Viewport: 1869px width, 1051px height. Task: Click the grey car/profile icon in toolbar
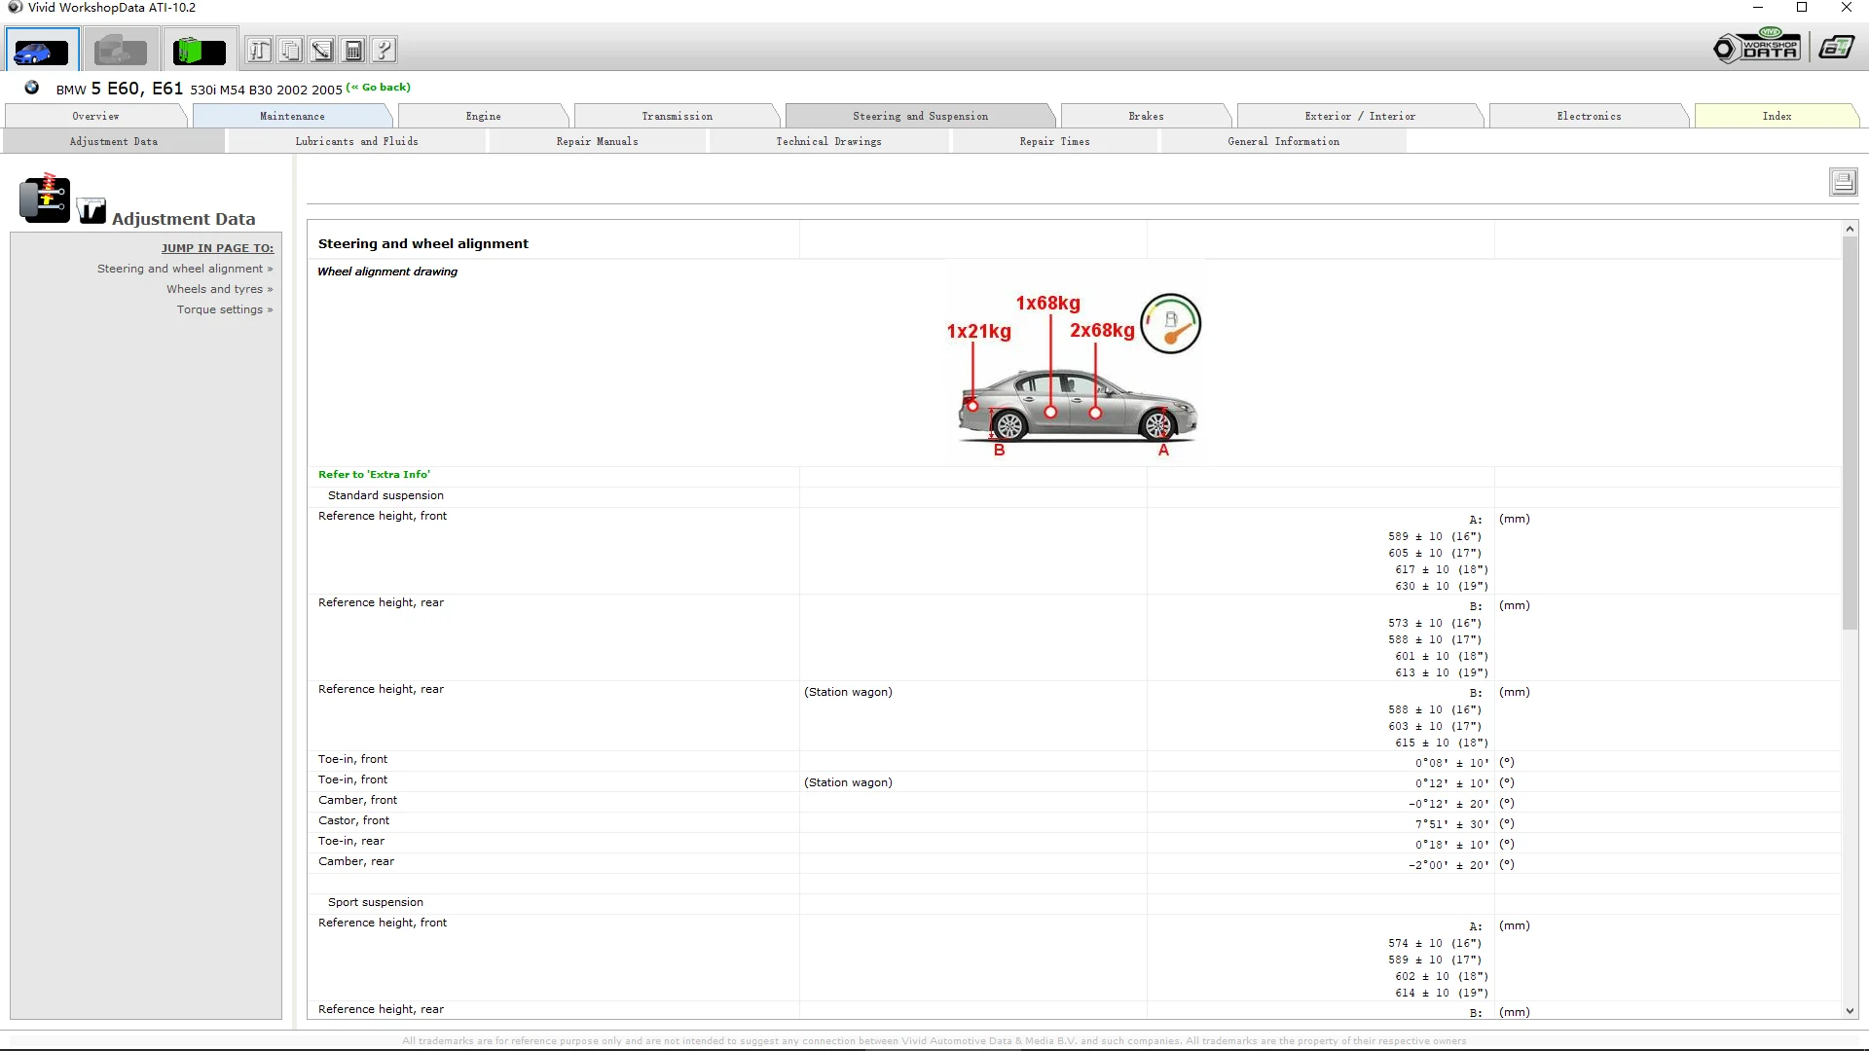click(120, 50)
